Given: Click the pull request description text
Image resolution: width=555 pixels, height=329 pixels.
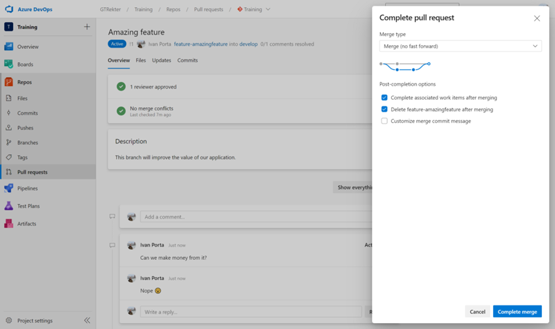Looking at the screenshot, I should point(175,157).
